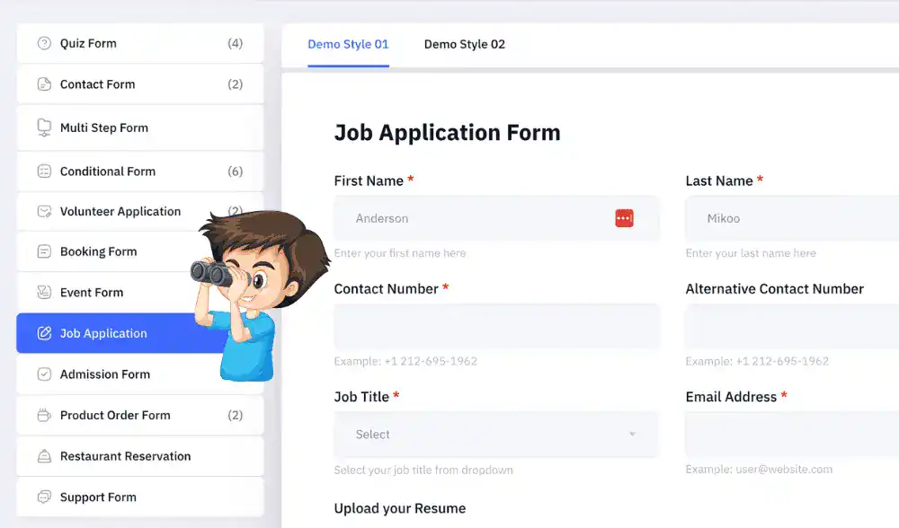Click the Volunteer Application envelope icon
This screenshot has width=899, height=528.
pyautogui.click(x=44, y=212)
